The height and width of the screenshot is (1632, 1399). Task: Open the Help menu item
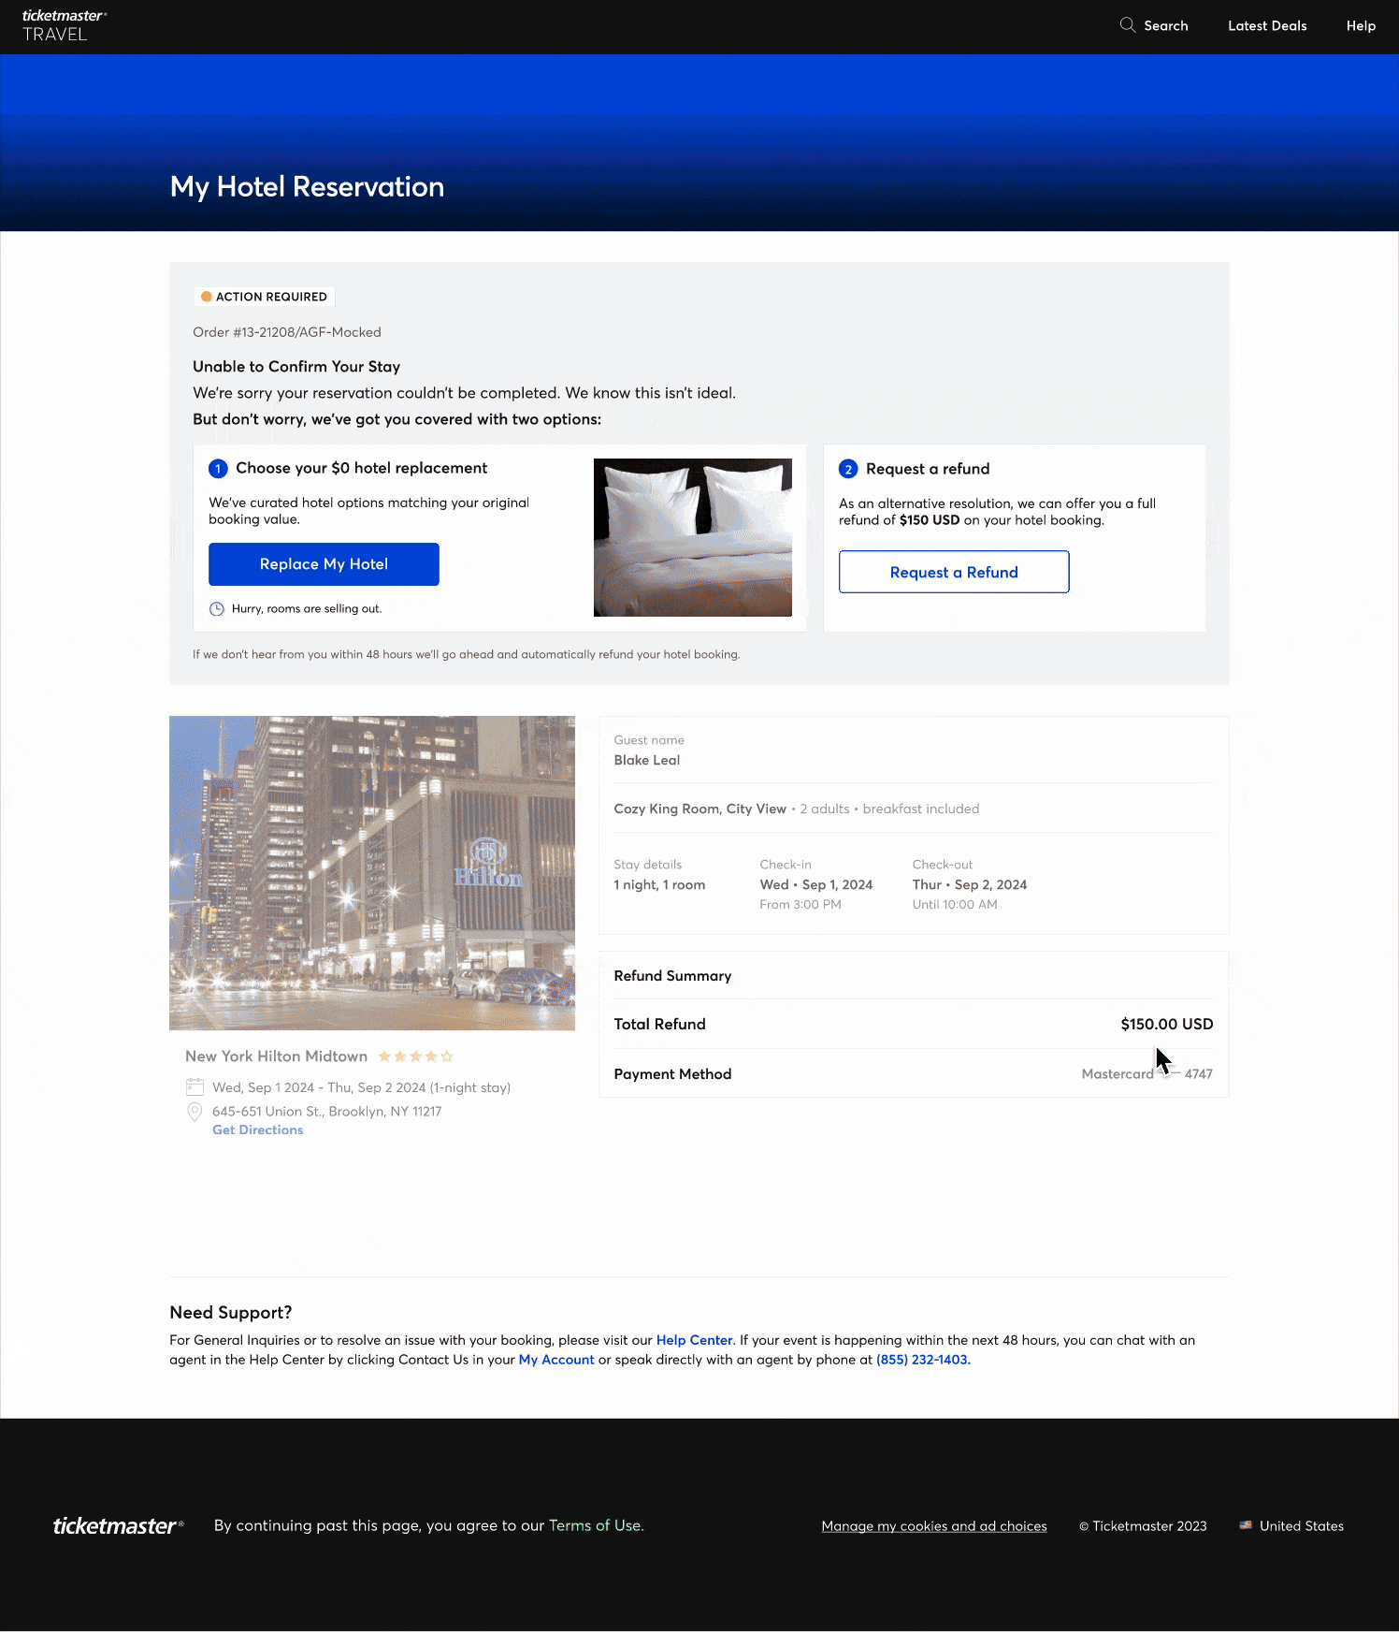[1361, 26]
